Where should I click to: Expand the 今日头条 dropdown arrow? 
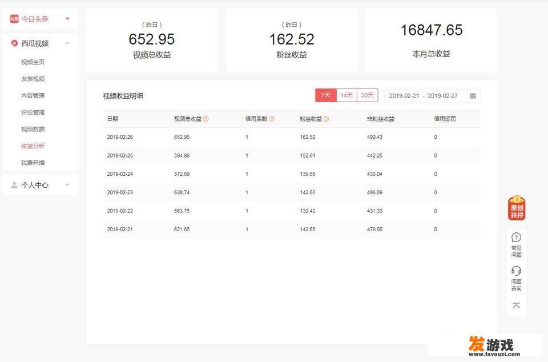pos(67,18)
